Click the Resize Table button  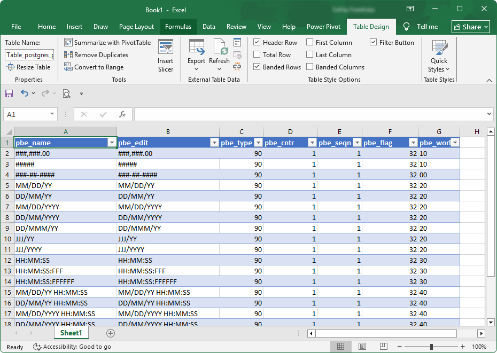[x=29, y=67]
